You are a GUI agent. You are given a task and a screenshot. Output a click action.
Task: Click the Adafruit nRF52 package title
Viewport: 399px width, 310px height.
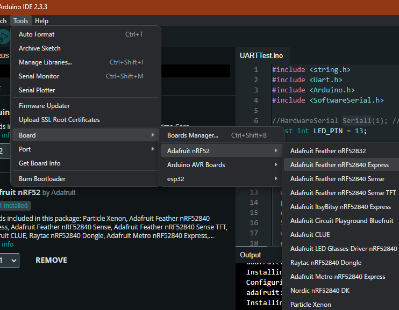click(x=20, y=192)
